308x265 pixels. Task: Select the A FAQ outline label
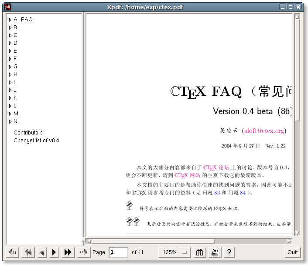[x=23, y=20]
